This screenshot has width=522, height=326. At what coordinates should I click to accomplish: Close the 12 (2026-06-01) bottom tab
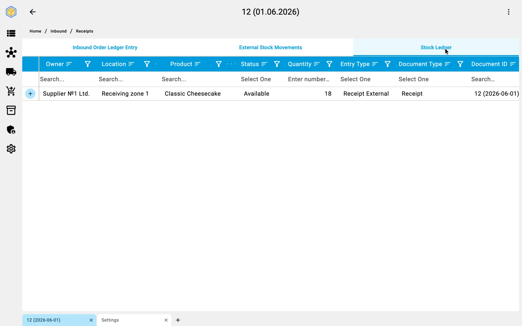tap(91, 320)
